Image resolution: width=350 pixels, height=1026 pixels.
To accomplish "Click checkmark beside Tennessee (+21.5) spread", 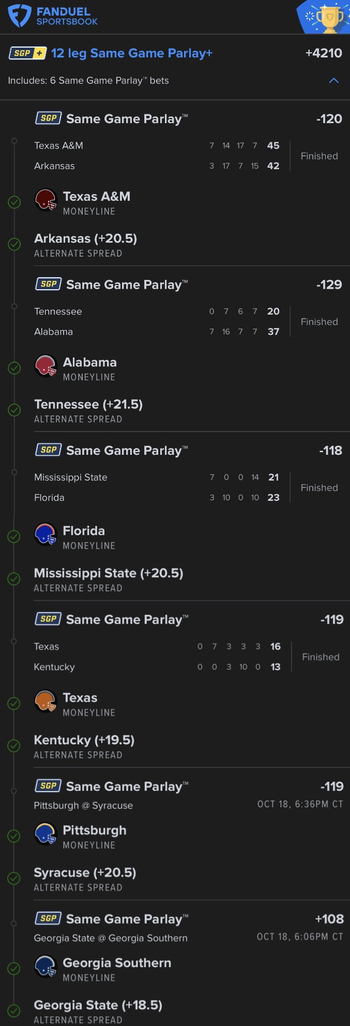I will pyautogui.click(x=14, y=410).
